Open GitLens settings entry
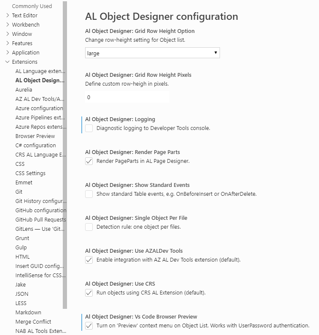This screenshot has height=335, width=319. click(40, 229)
